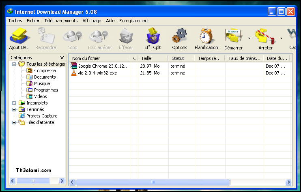
Task: Open Options with the gears icon
Action: [x=179, y=36]
